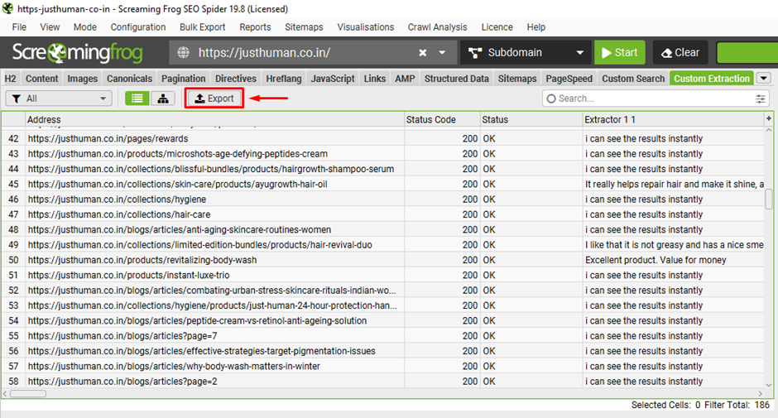The image size is (778, 418).
Task: Sort by Status column header
Action: pyautogui.click(x=531, y=120)
